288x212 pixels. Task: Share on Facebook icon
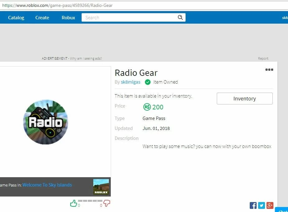click(x=253, y=205)
